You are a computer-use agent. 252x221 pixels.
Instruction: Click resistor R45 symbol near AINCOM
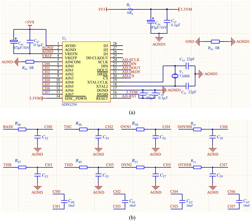30,62
